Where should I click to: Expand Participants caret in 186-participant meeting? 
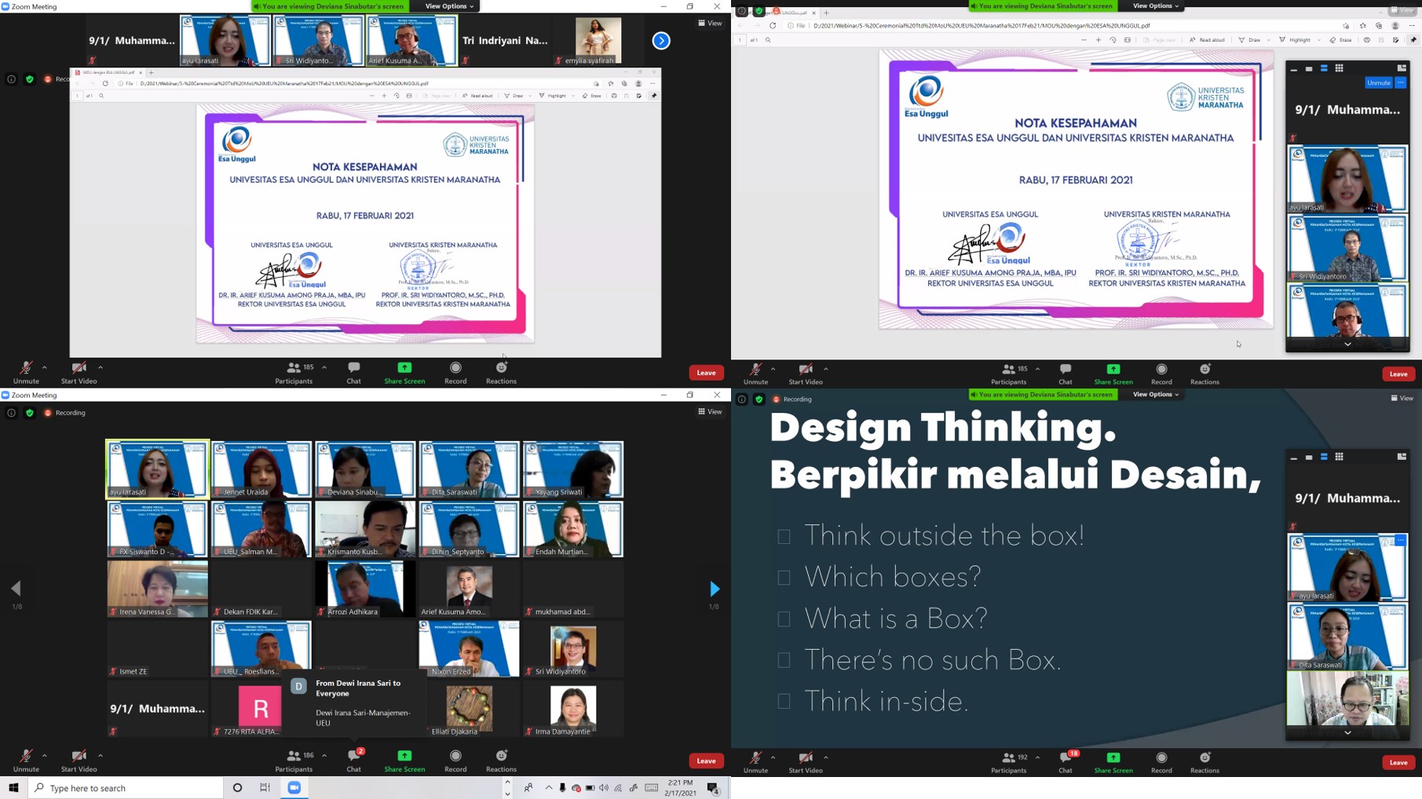(x=324, y=756)
